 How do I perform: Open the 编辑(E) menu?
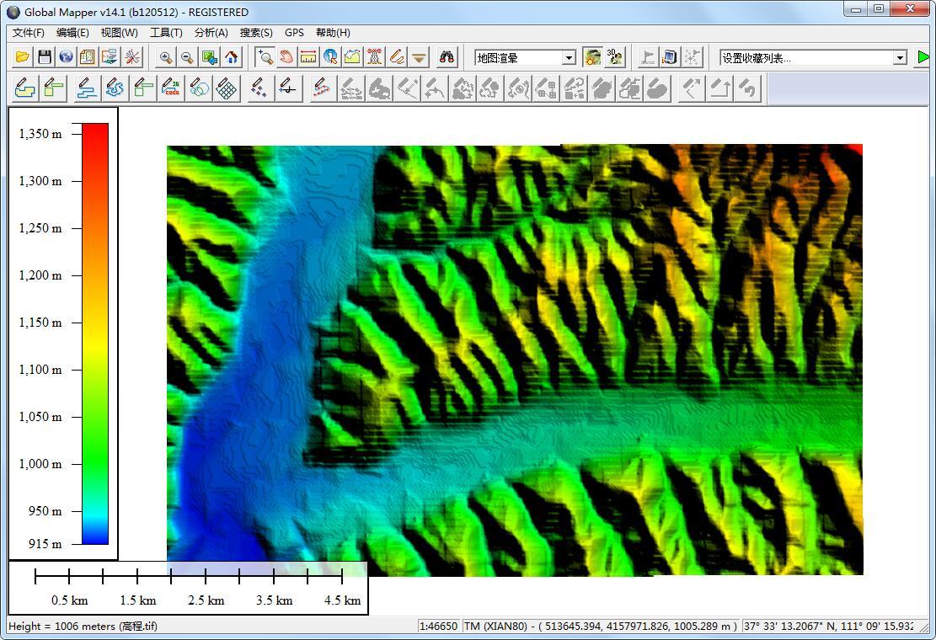tap(72, 33)
